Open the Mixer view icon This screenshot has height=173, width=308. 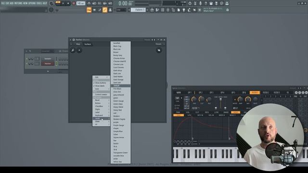coord(168,10)
